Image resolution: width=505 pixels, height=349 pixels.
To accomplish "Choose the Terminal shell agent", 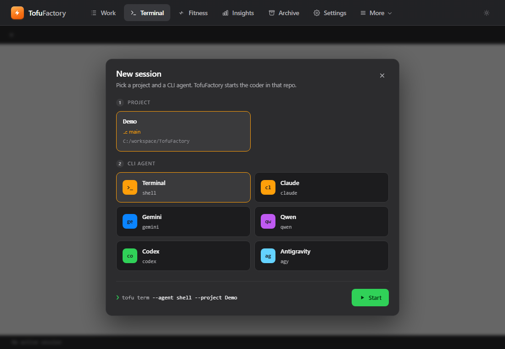I will coord(183,187).
